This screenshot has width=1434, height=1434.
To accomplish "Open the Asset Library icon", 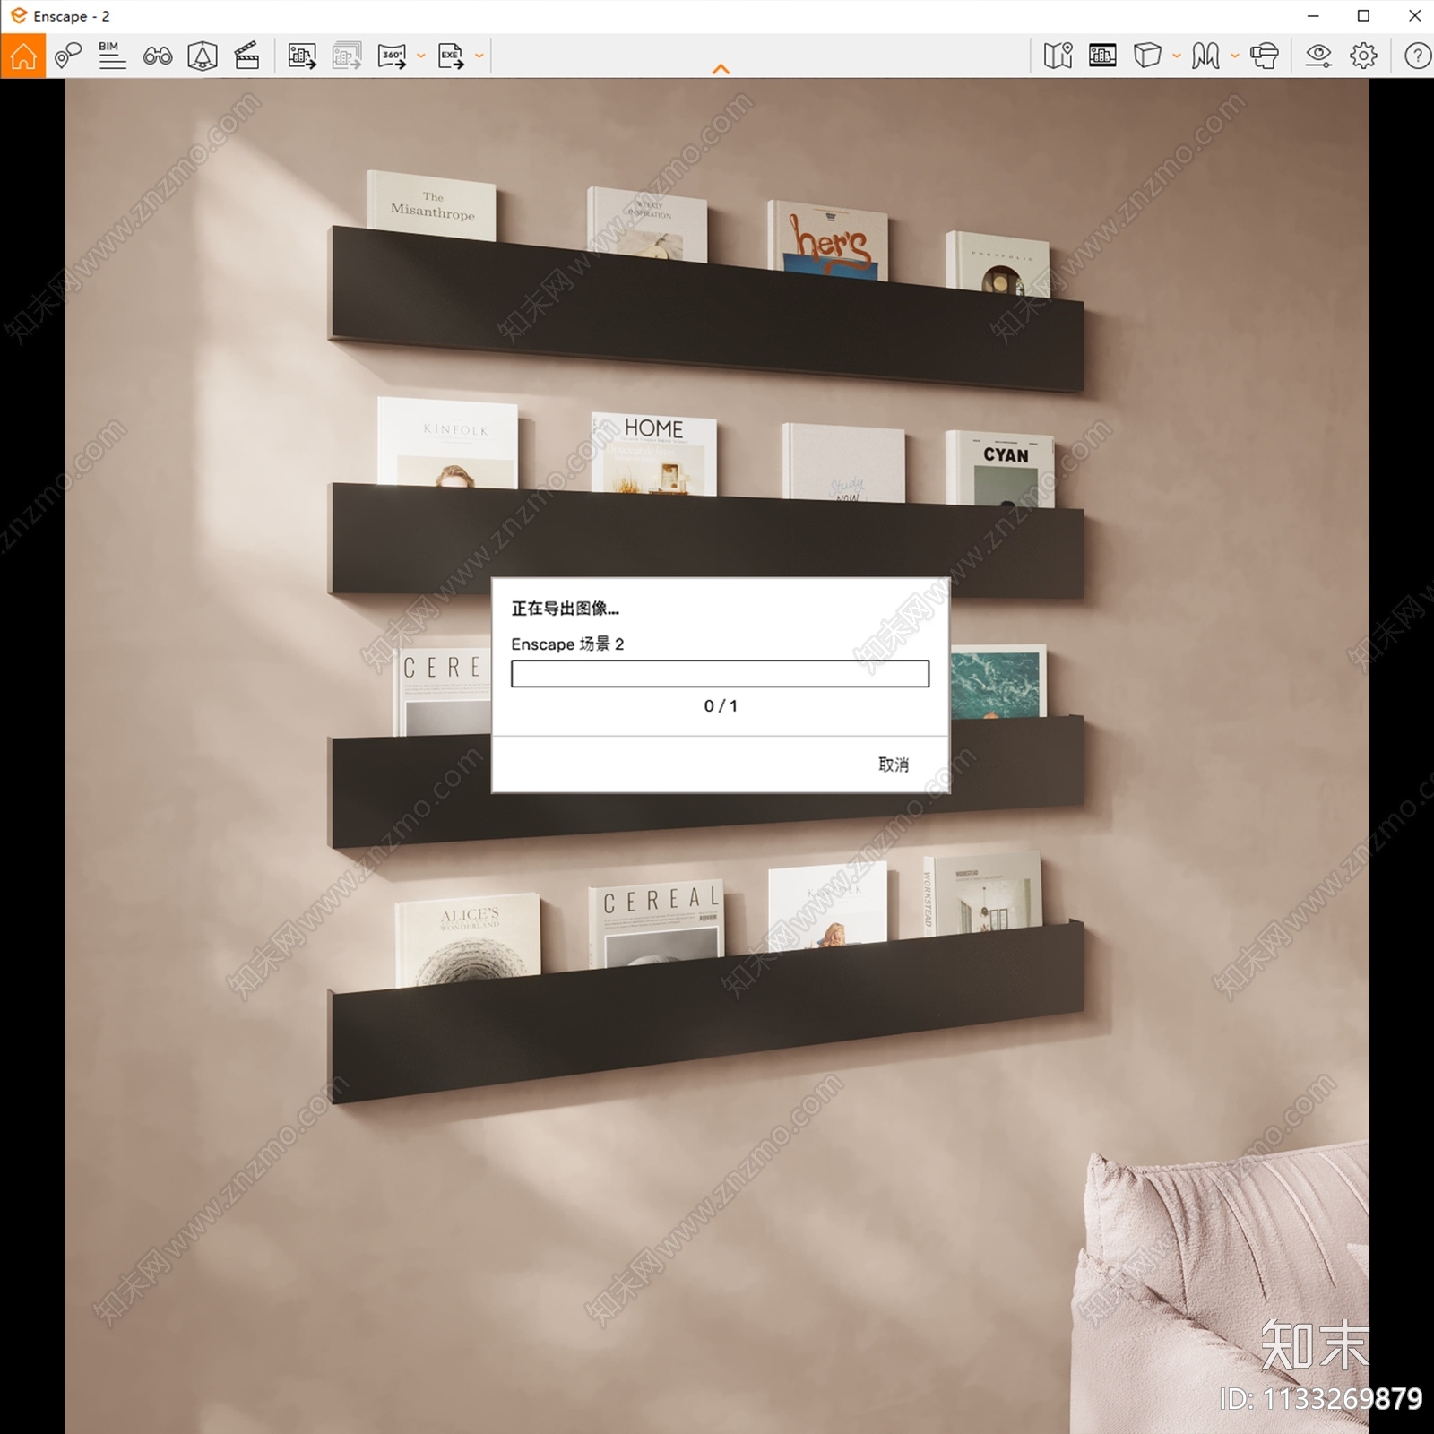I will click(203, 56).
